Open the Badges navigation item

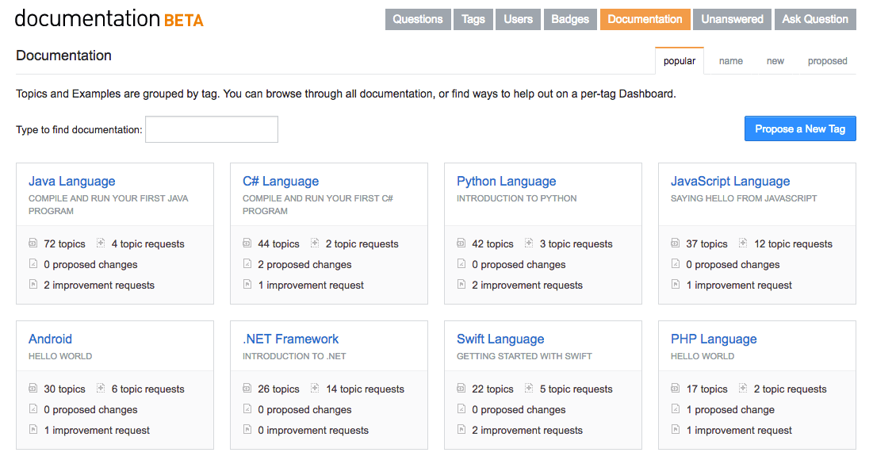(x=570, y=20)
